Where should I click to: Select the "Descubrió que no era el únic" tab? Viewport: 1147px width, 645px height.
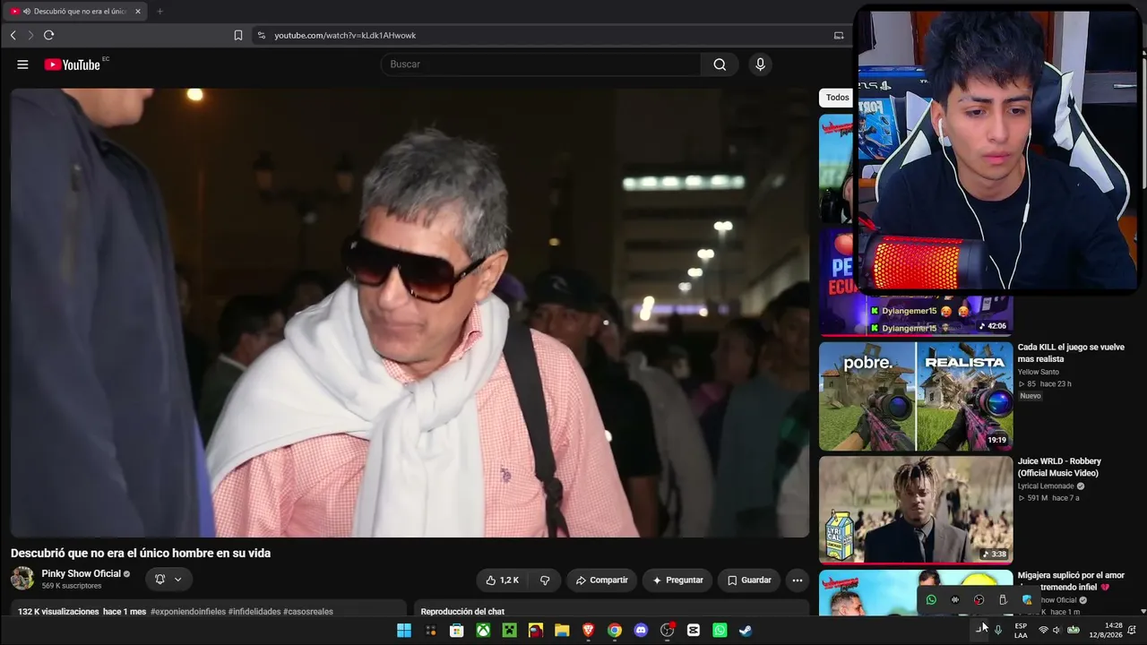76,12
